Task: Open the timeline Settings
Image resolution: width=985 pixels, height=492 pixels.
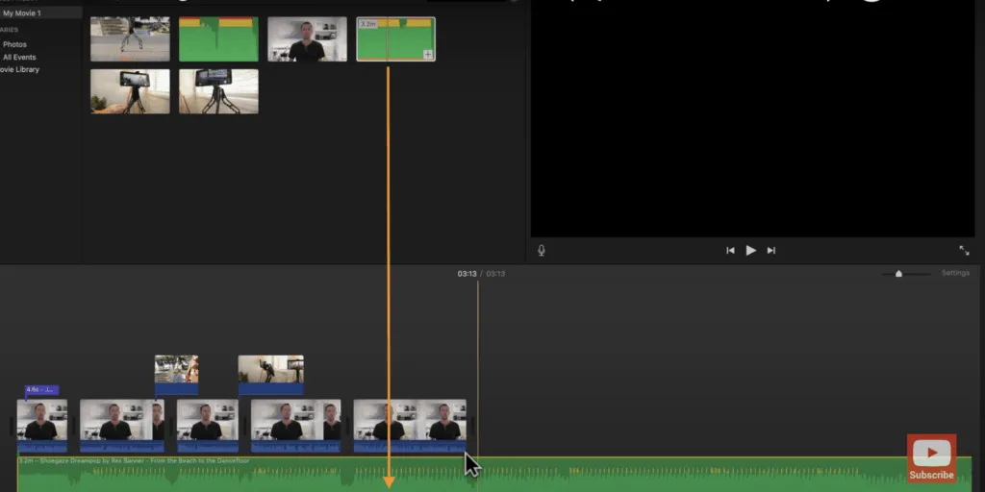Action: (x=955, y=273)
